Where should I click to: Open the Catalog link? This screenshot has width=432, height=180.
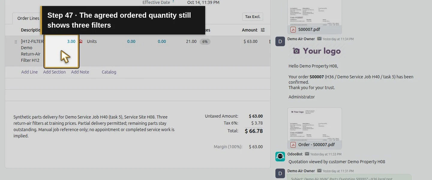[x=109, y=72]
